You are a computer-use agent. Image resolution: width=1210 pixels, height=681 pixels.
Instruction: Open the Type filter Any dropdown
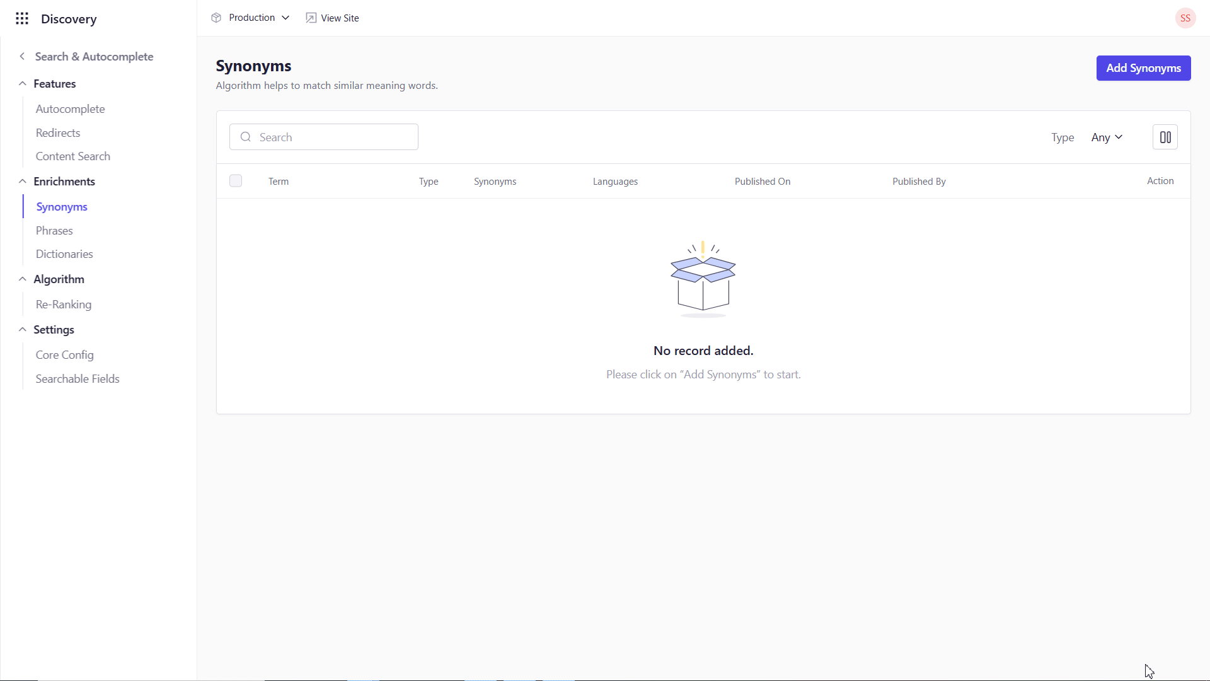[x=1107, y=137]
